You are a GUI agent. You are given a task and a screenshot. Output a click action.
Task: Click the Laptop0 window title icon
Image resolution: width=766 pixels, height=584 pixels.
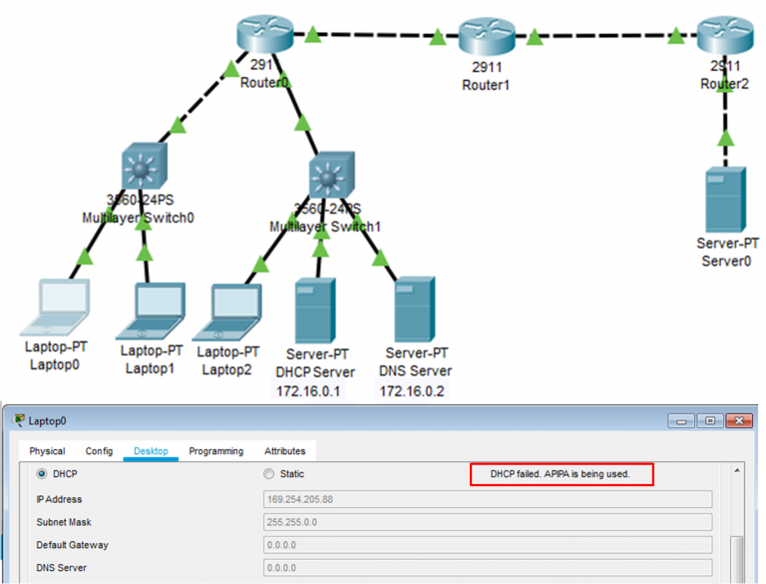click(20, 420)
